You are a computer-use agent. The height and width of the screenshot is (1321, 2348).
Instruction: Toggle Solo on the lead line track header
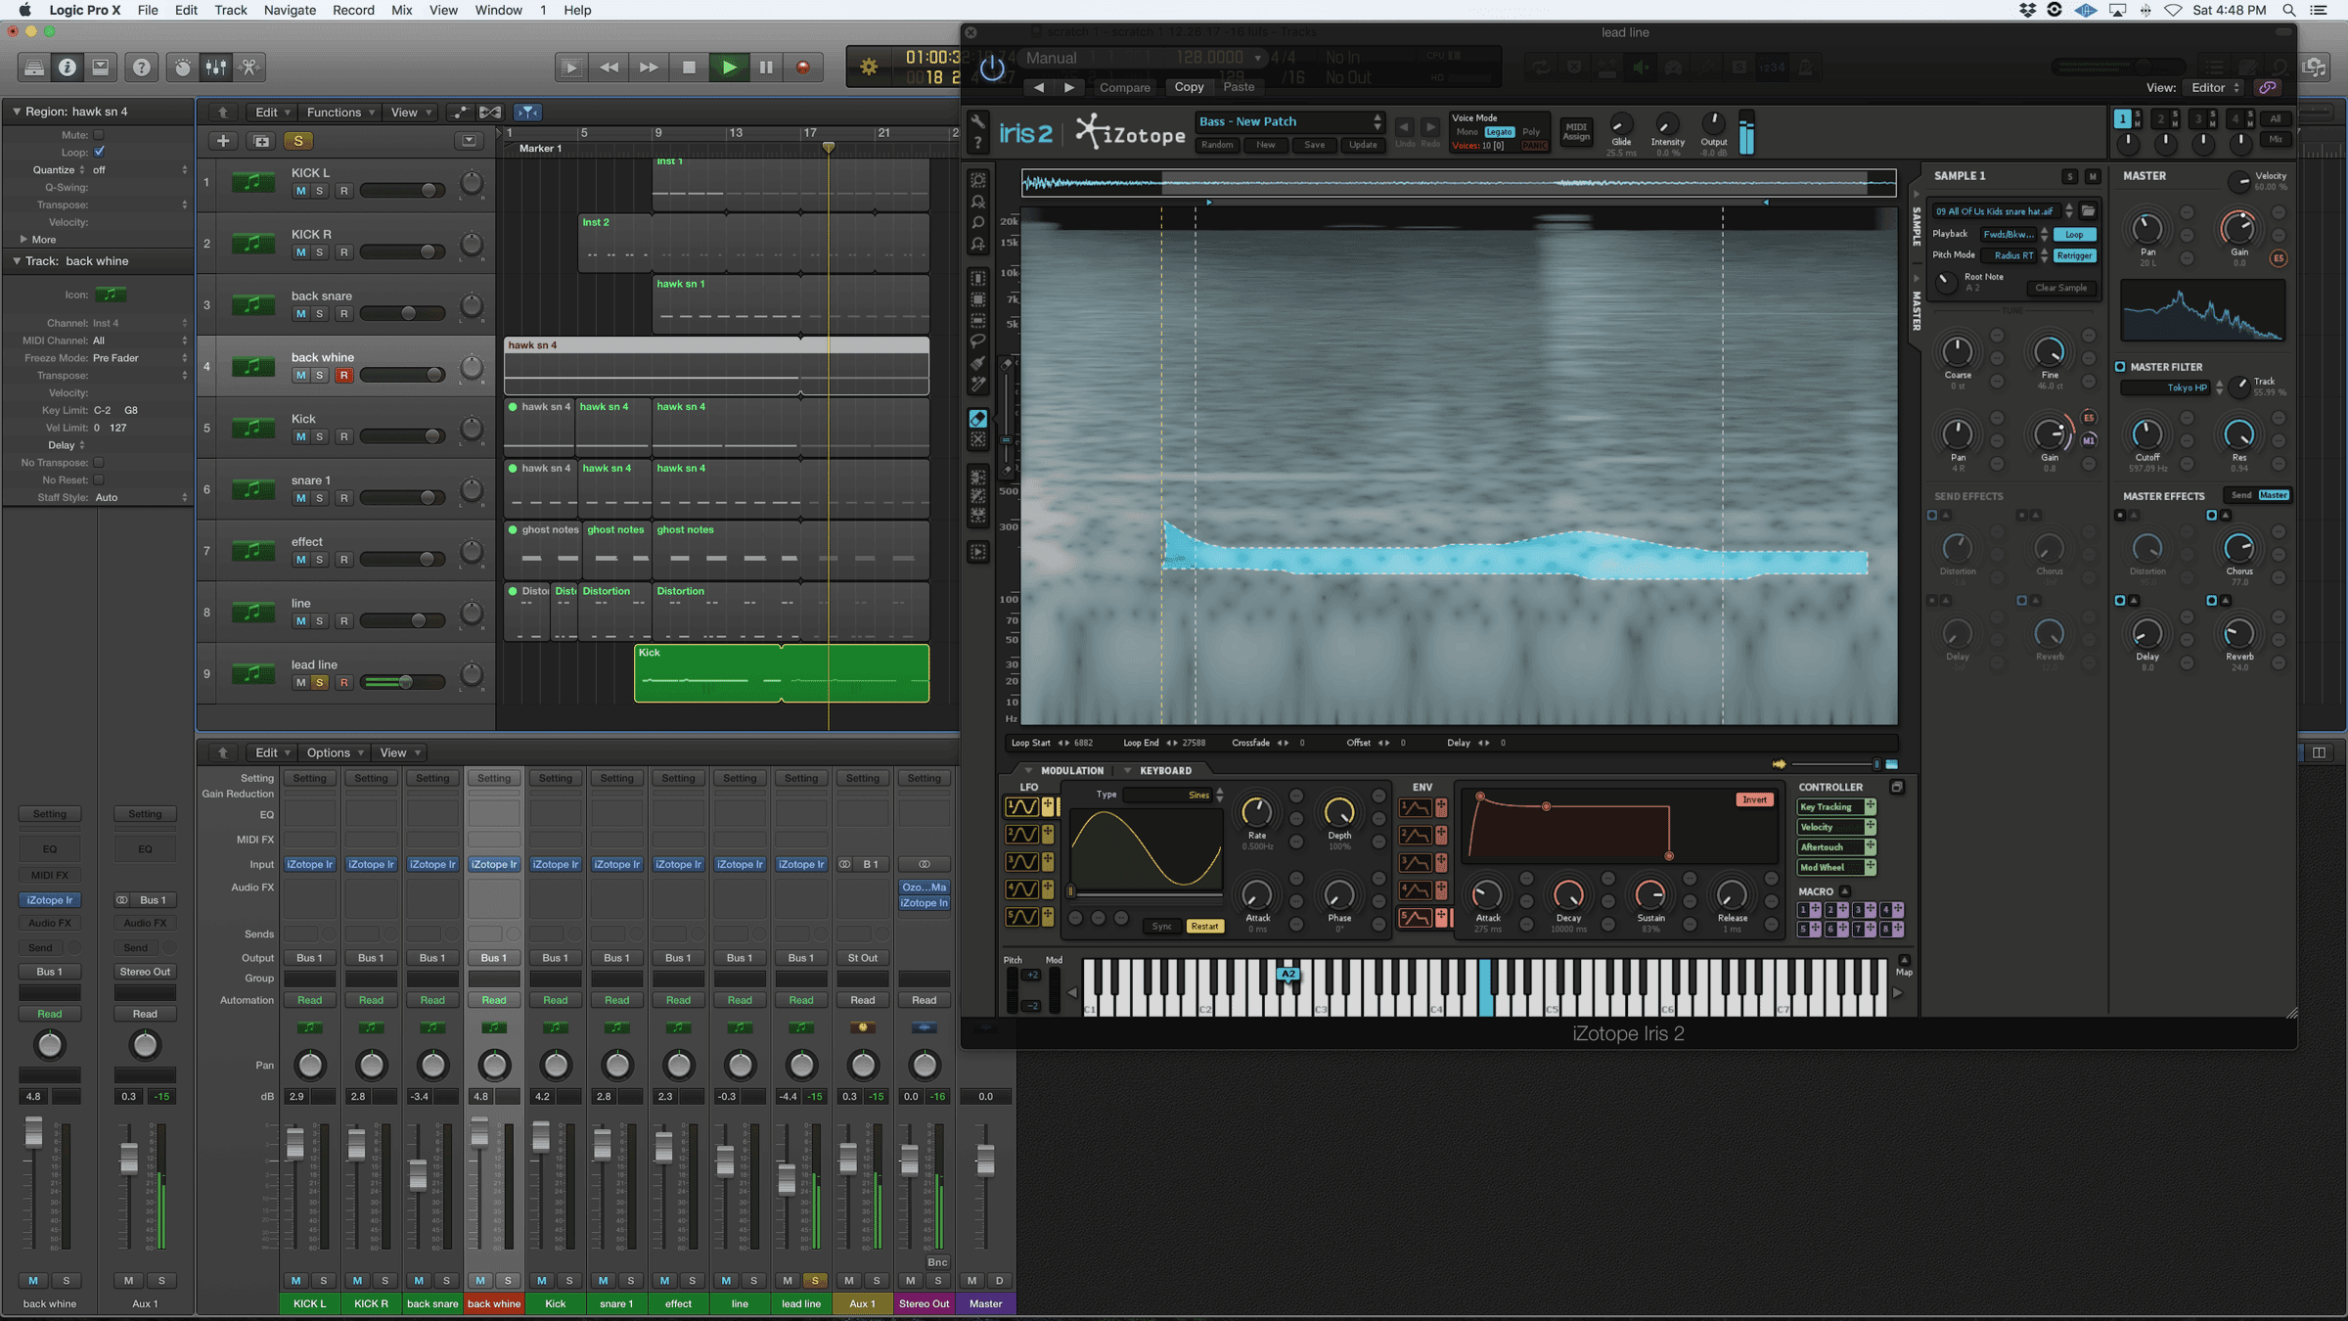click(320, 683)
